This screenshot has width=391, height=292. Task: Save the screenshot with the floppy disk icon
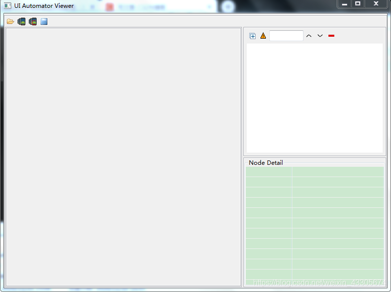[x=44, y=22]
